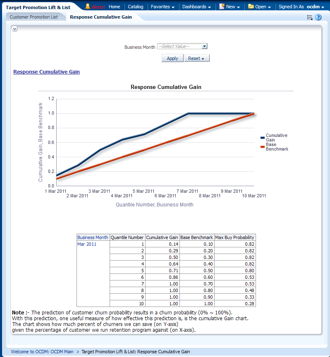Click the New document icon
This screenshot has height=357, width=330.
pos(222,7)
